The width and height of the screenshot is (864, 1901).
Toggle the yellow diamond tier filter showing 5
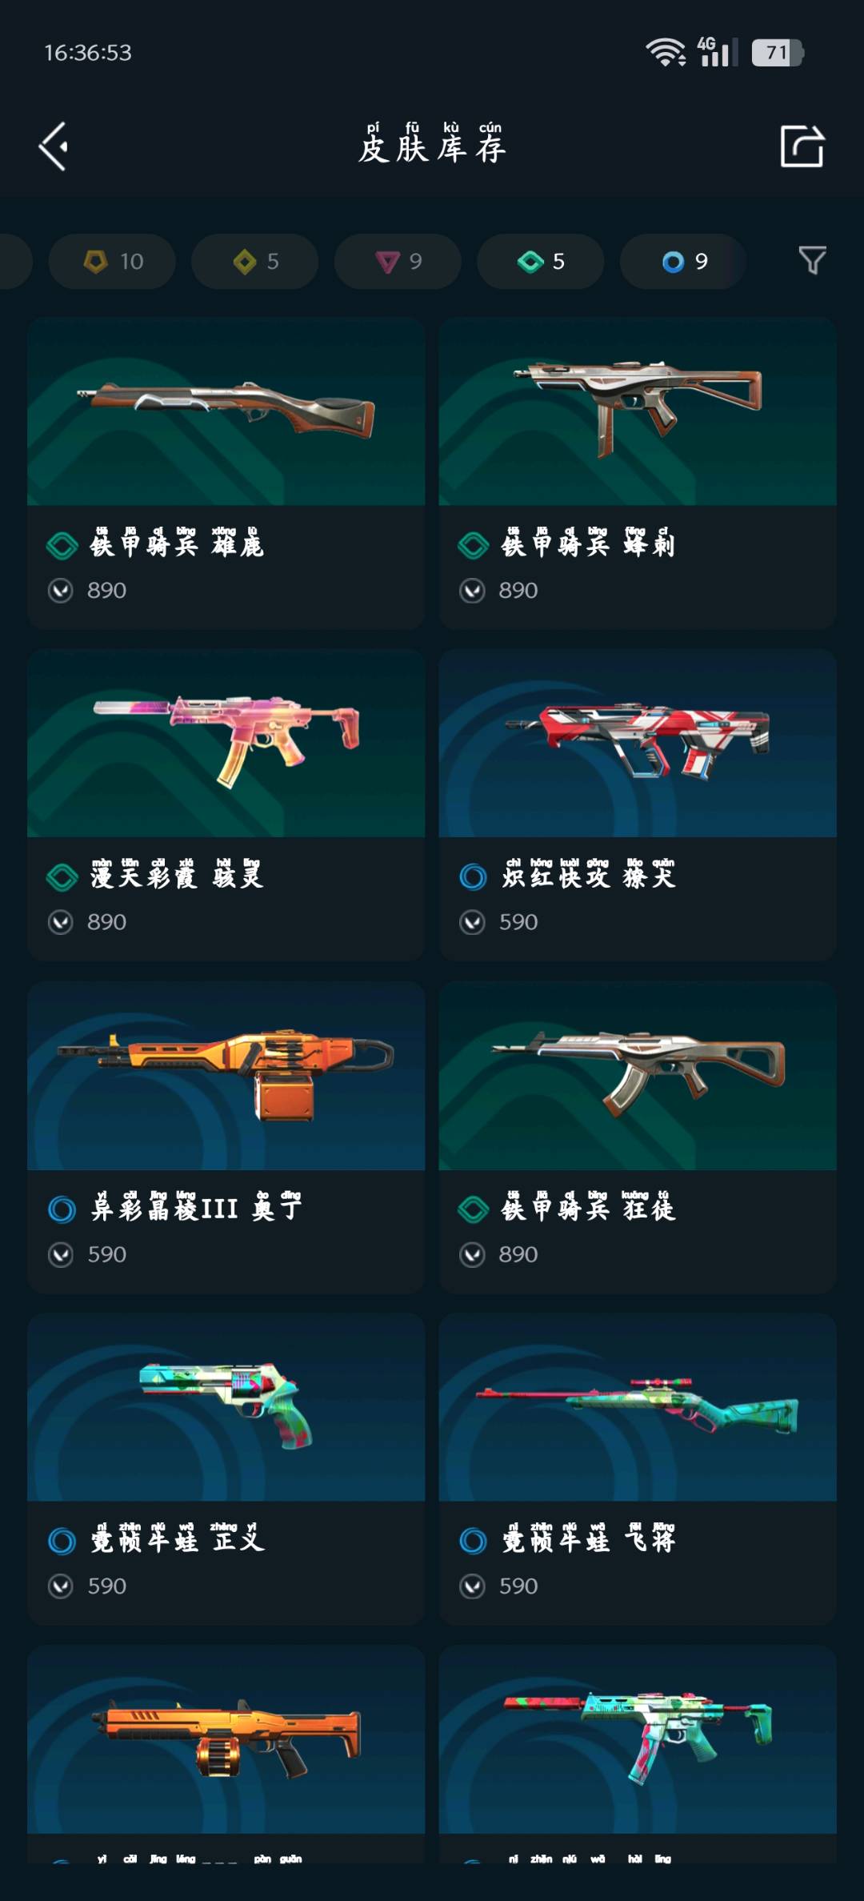coord(254,261)
